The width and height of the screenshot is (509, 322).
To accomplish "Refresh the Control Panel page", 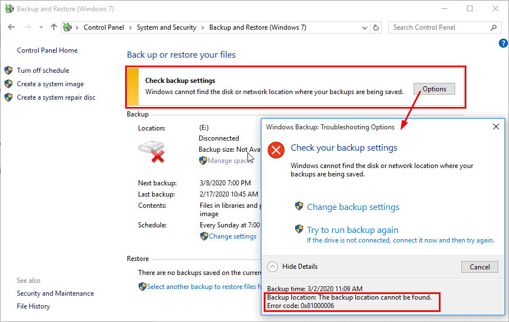I will point(376,27).
